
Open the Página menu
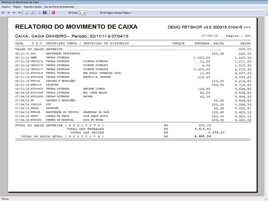(x=17, y=7)
